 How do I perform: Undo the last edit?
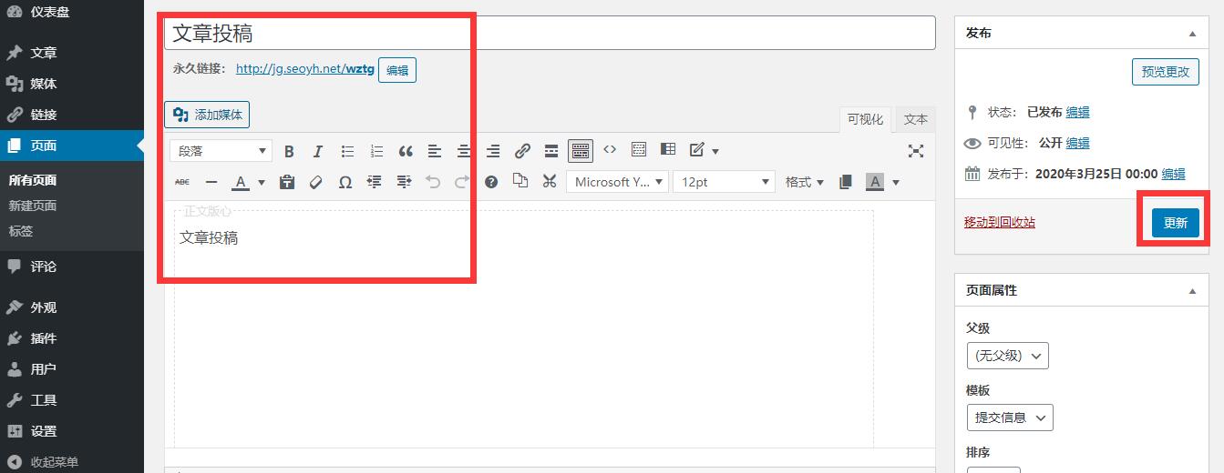pos(433,182)
